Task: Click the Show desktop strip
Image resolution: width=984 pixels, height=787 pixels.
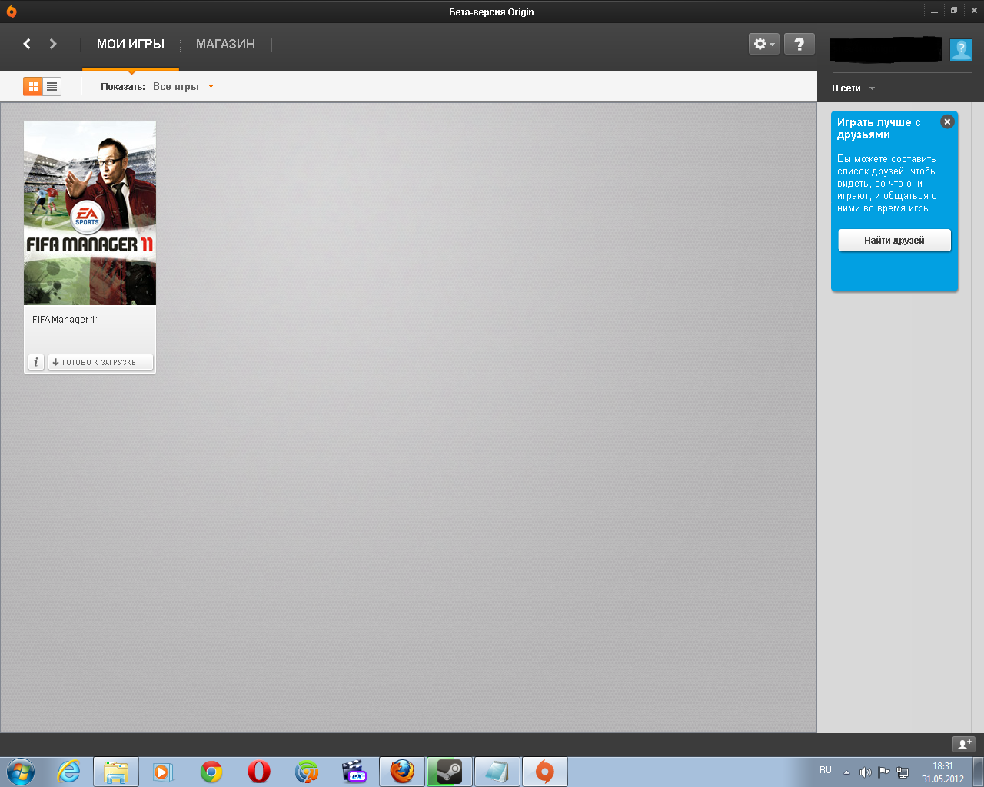Action: click(x=978, y=772)
